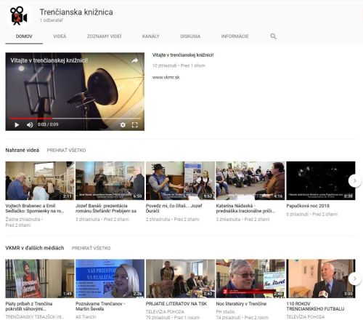
Task: Open TELEVÍZIA POHODA under 110 ROKOV video
Action: tap(306, 317)
